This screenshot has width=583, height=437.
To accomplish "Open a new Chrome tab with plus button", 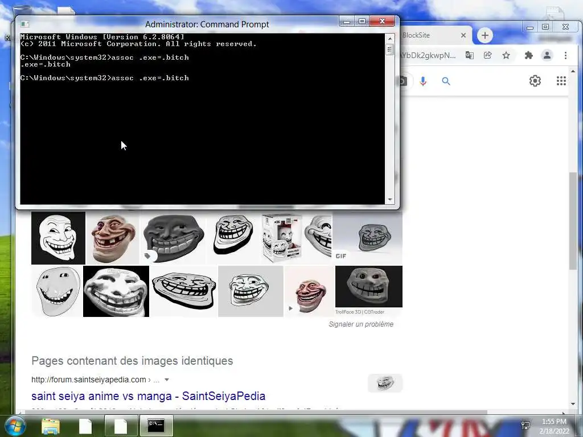I will coord(485,35).
